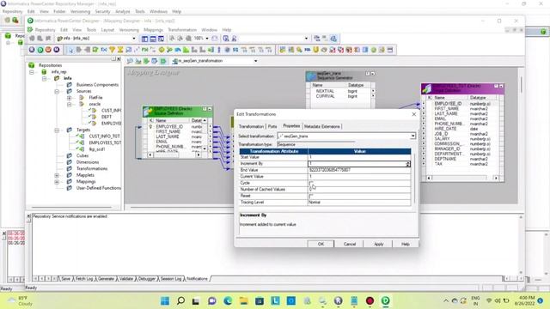The height and width of the screenshot is (309, 550).
Task: Click the yellow U toolbar icon
Action: point(315,50)
